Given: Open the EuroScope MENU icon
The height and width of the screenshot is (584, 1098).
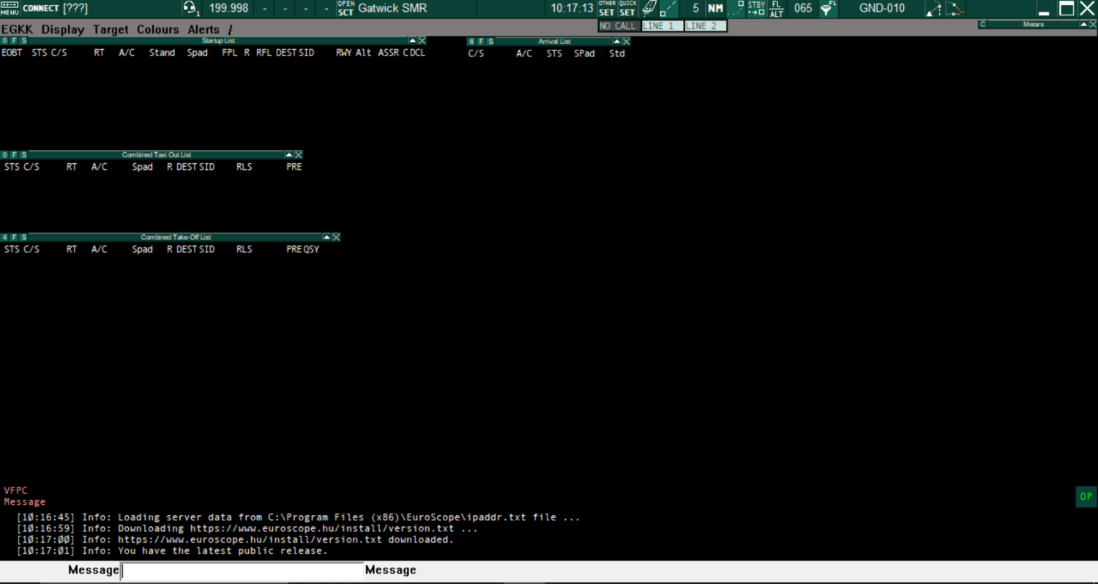Looking at the screenshot, I should (10, 8).
